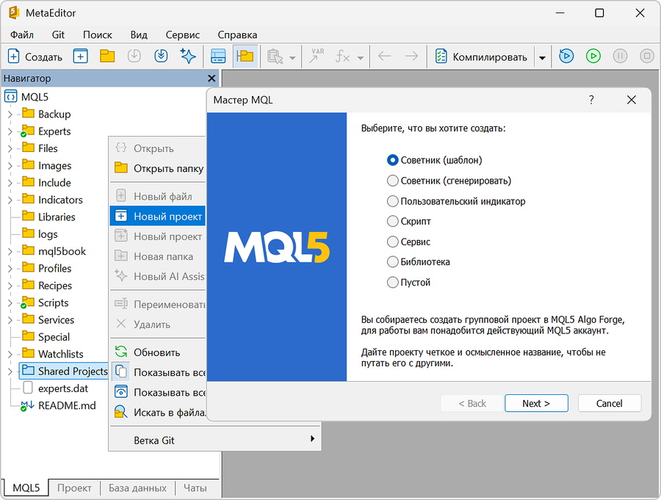Click the VAR variable toolbar icon
The width and height of the screenshot is (661, 500).
tap(317, 56)
